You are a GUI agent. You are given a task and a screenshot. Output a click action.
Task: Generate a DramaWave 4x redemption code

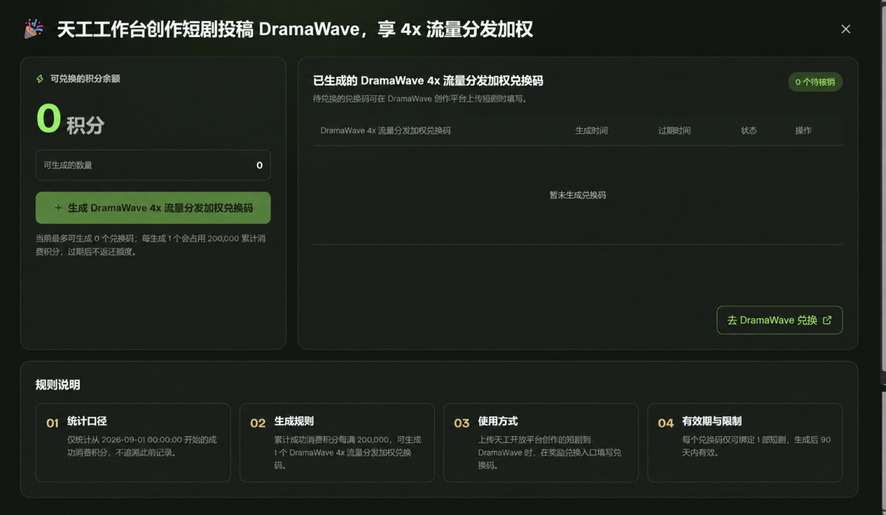[153, 208]
